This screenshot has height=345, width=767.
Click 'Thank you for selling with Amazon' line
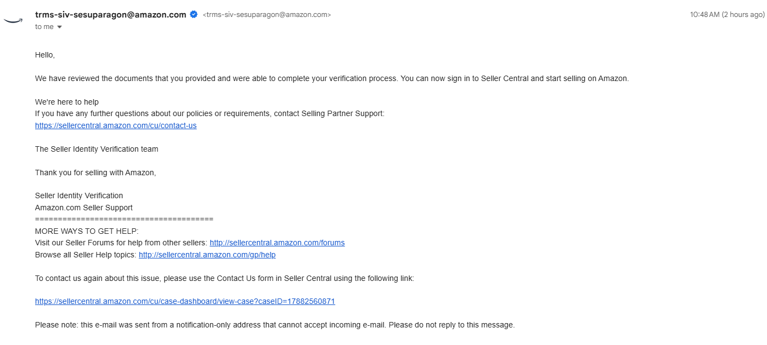(x=95, y=173)
